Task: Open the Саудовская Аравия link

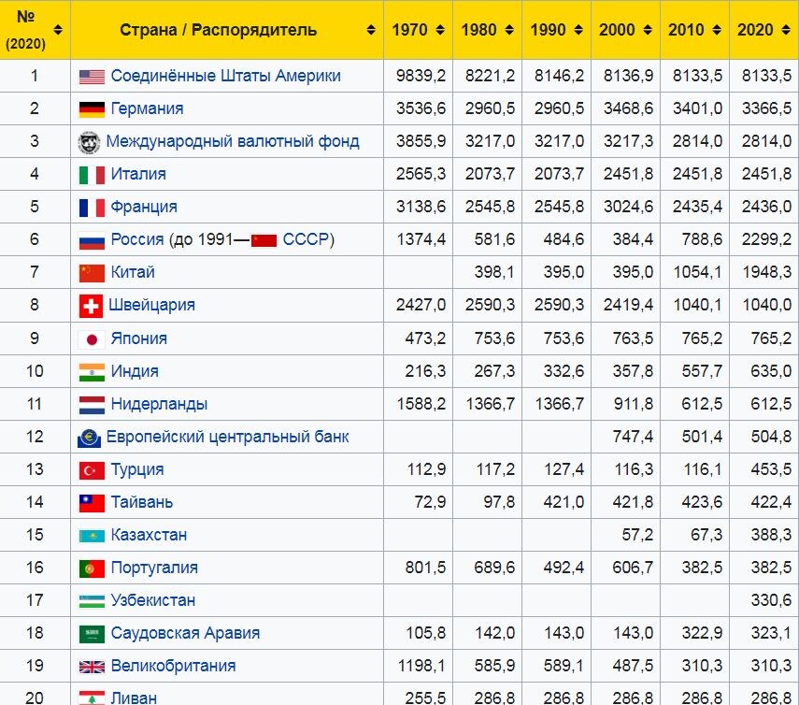Action: pos(185,633)
